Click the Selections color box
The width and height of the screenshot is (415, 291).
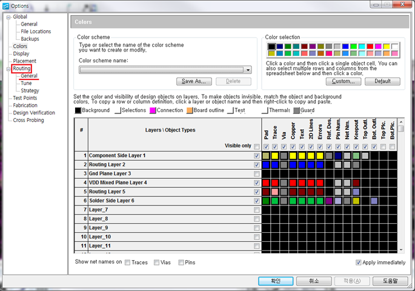[x=118, y=110]
